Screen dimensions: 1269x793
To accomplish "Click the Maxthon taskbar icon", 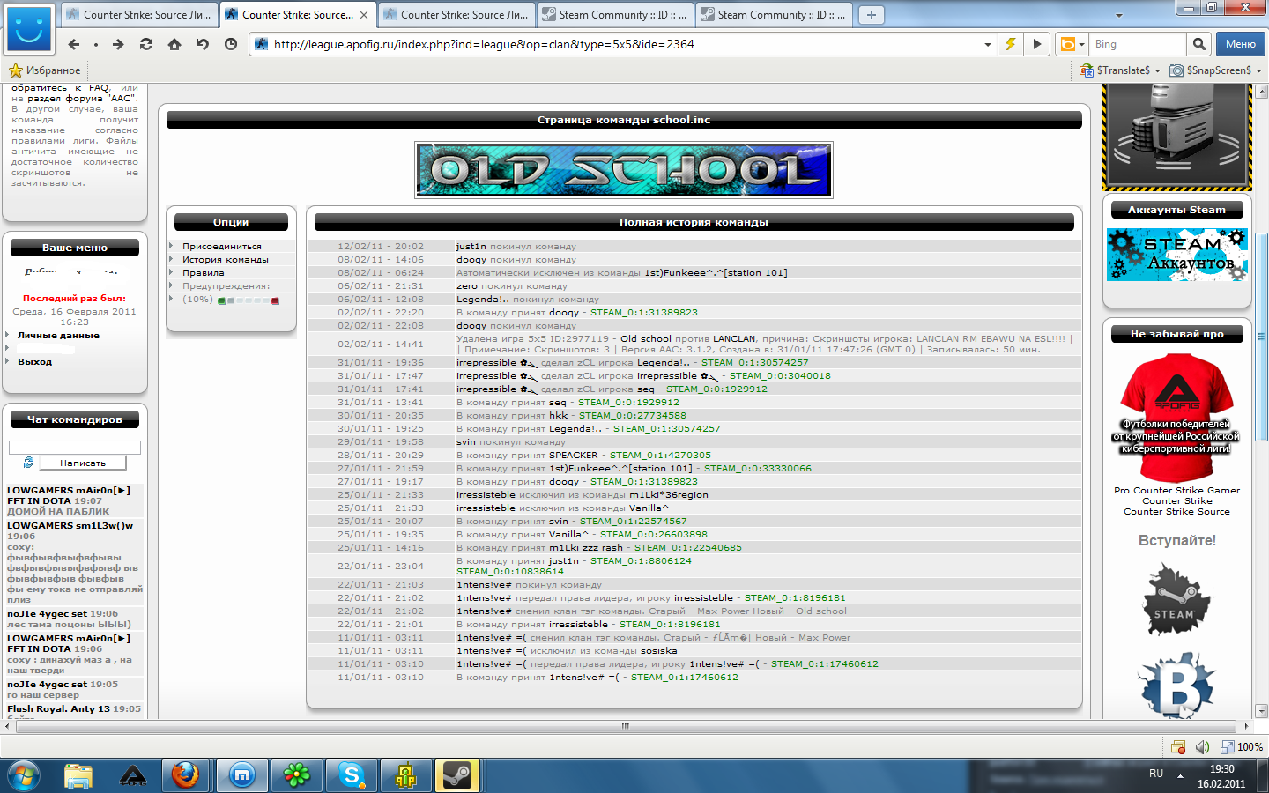I will [241, 775].
